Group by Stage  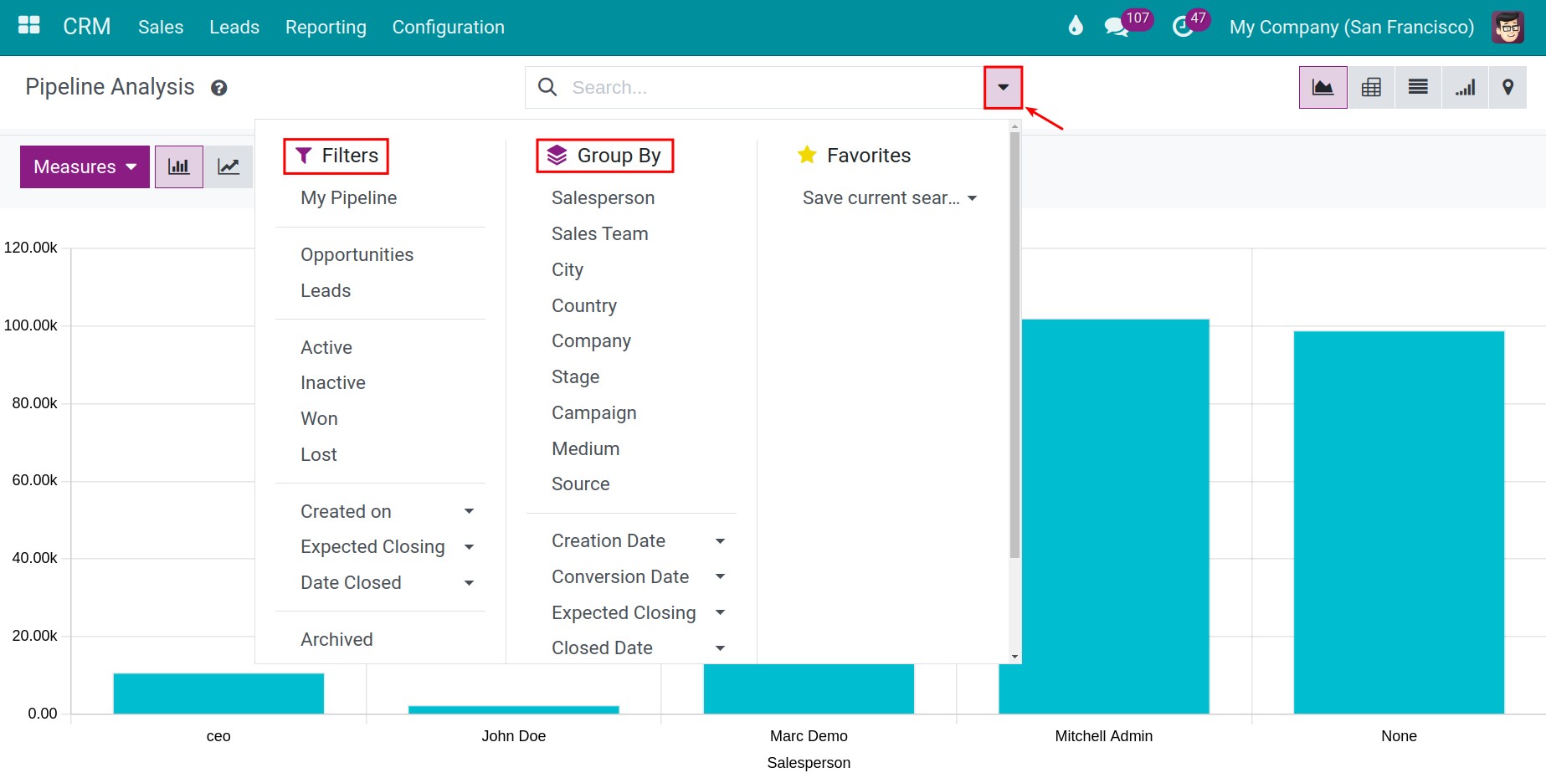575,377
